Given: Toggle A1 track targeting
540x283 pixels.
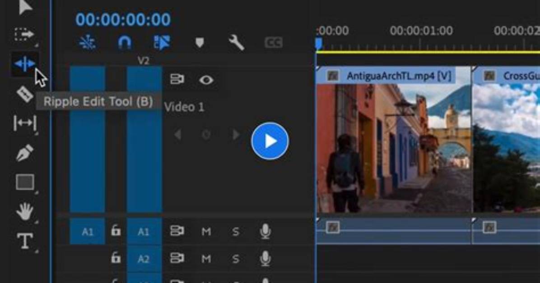Looking at the screenshot, I should (x=144, y=232).
